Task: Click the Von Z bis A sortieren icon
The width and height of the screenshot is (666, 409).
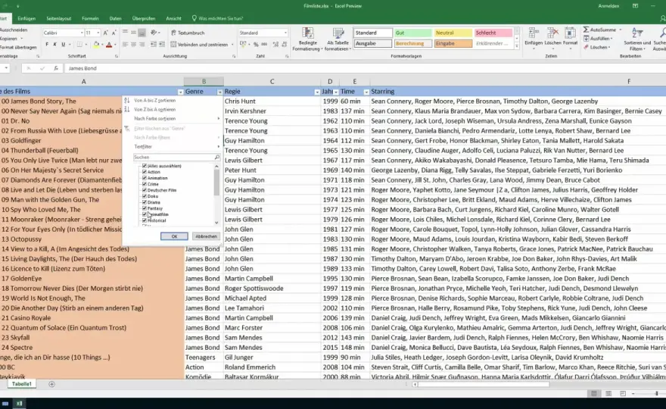Action: (126, 109)
